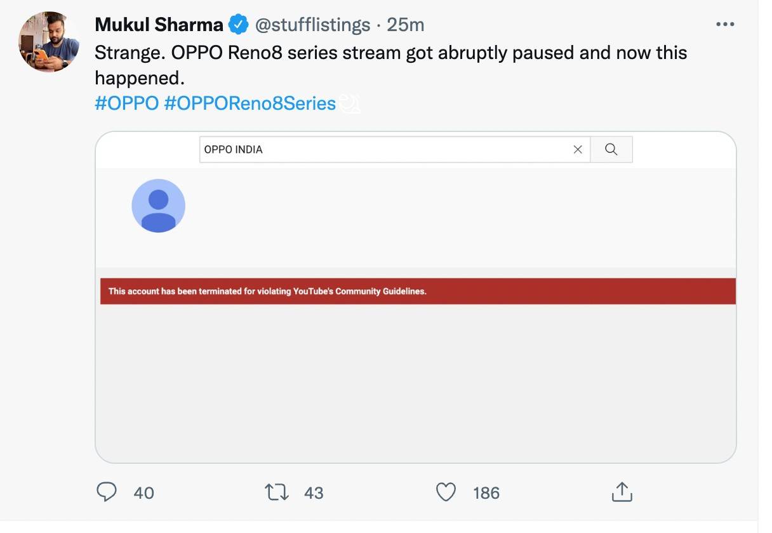This screenshot has width=772, height=533.
Task: Open the reply conversation icon
Action: pyautogui.click(x=108, y=492)
